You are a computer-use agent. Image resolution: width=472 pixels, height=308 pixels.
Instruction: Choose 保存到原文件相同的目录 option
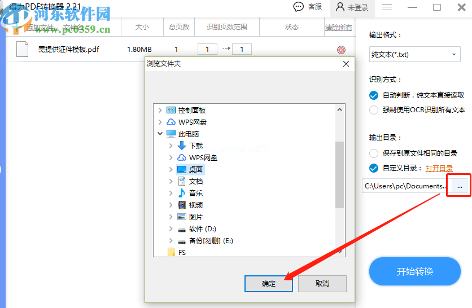point(373,153)
